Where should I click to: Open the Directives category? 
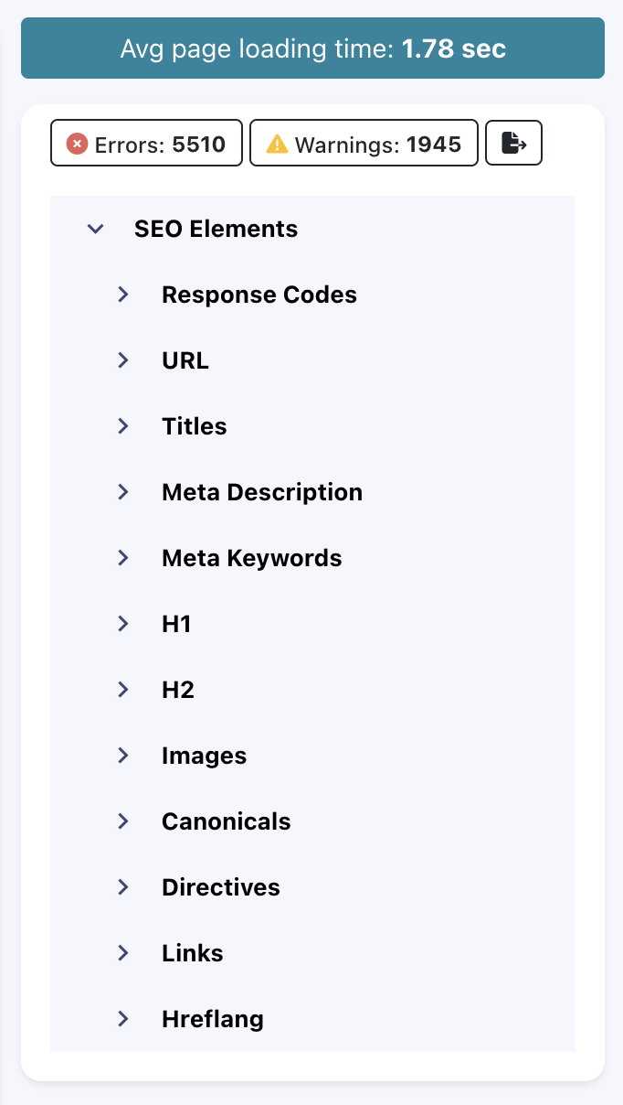coord(220,887)
